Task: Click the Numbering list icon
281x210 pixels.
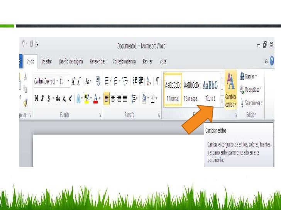Action: click(x=116, y=81)
